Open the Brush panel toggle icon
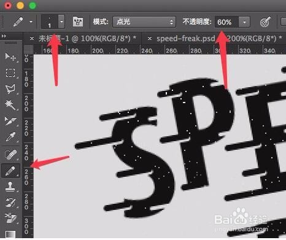Screen dimensions: 286x240 coord(78,21)
